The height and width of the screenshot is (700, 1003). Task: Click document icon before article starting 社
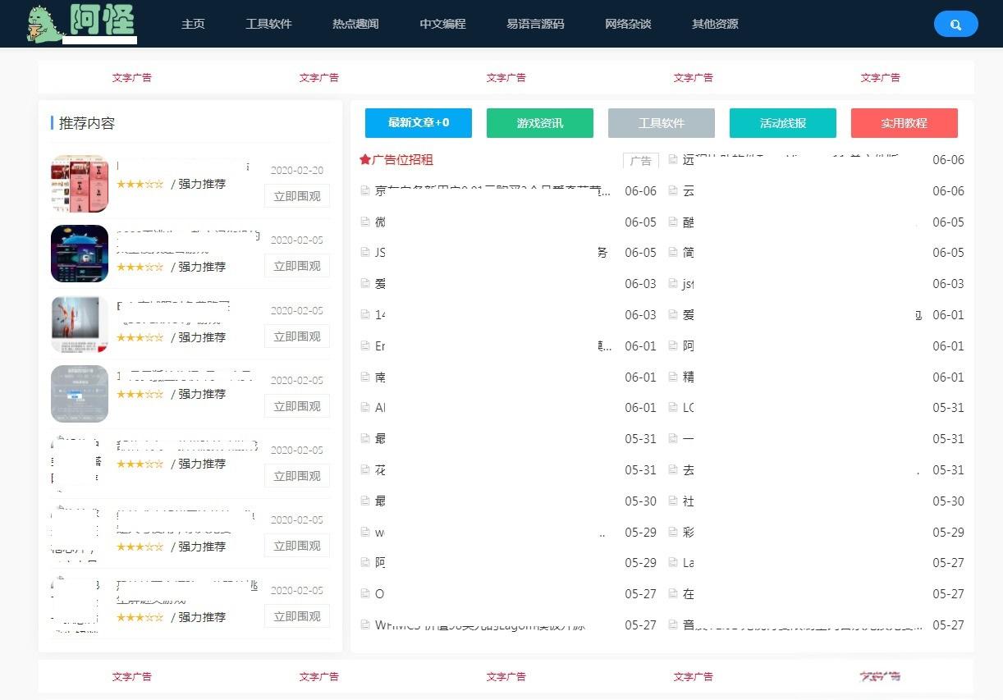point(673,501)
